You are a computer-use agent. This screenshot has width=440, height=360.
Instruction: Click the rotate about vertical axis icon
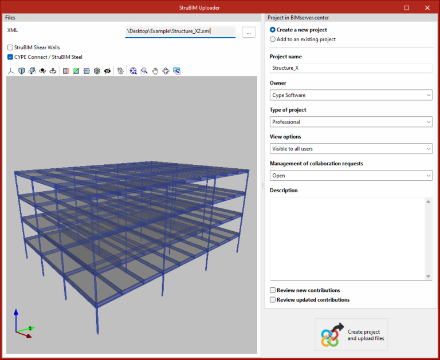53,71
